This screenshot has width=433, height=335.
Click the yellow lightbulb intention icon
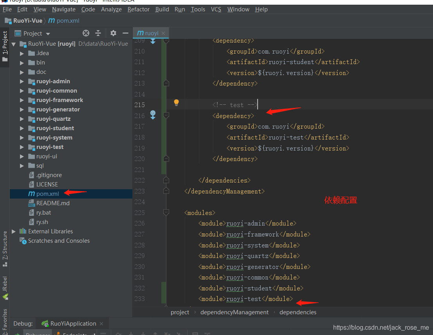point(176,103)
